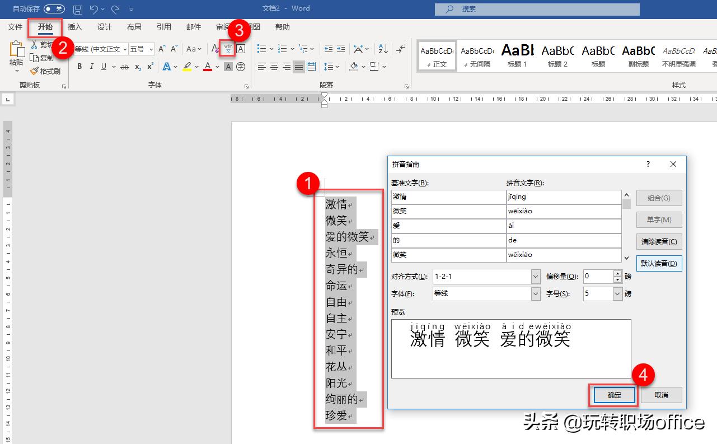Select the Phonetic Guide (拼音指南) icon

227,49
